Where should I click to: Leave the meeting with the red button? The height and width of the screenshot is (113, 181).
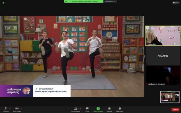click(x=175, y=110)
